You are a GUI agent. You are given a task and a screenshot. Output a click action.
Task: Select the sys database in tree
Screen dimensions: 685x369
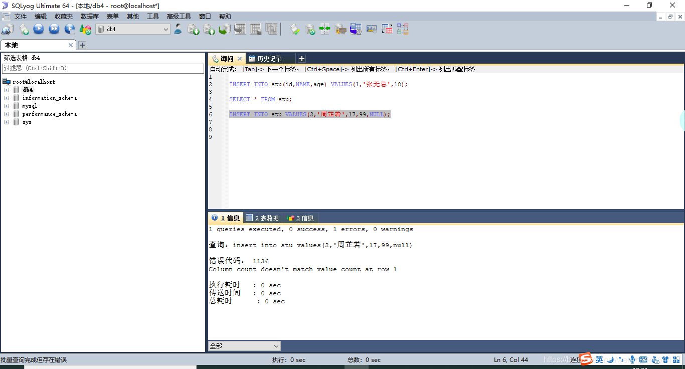pos(27,122)
